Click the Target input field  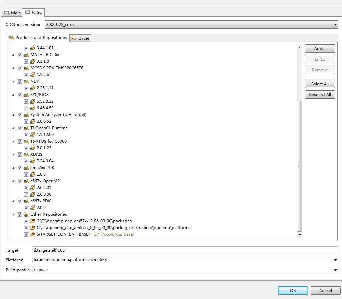click(185, 250)
